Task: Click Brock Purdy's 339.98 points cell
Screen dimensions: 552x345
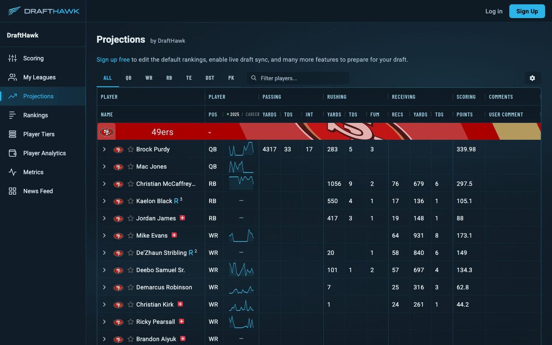Action: click(x=469, y=149)
